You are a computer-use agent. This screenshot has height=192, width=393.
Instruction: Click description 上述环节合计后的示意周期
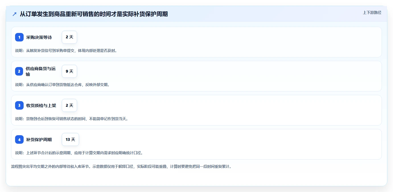click(x=79, y=153)
